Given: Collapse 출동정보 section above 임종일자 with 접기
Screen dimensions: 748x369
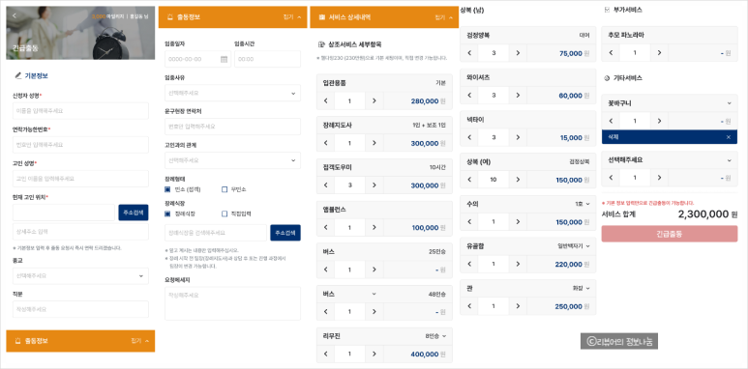Looking at the screenshot, I should 292,17.
